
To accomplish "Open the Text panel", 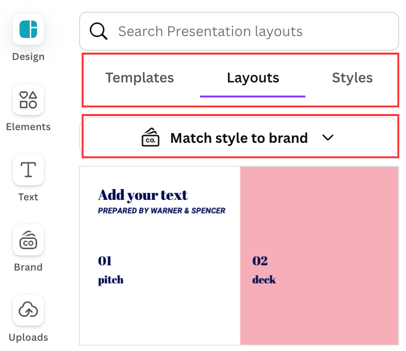I will (28, 170).
